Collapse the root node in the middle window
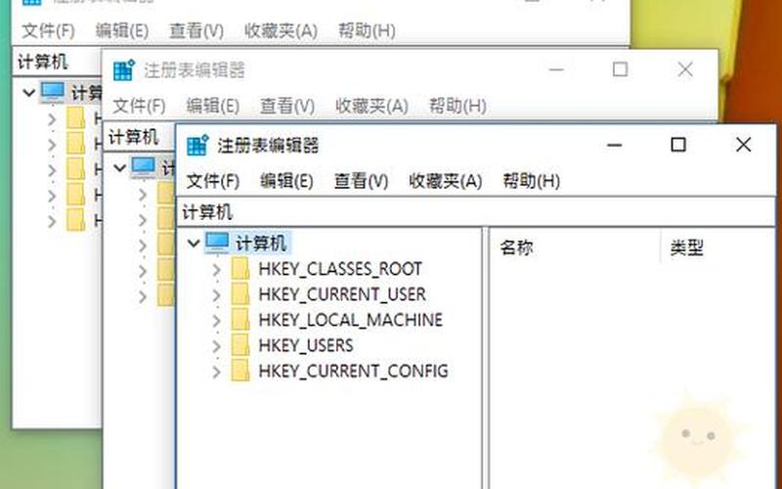 tap(119, 168)
